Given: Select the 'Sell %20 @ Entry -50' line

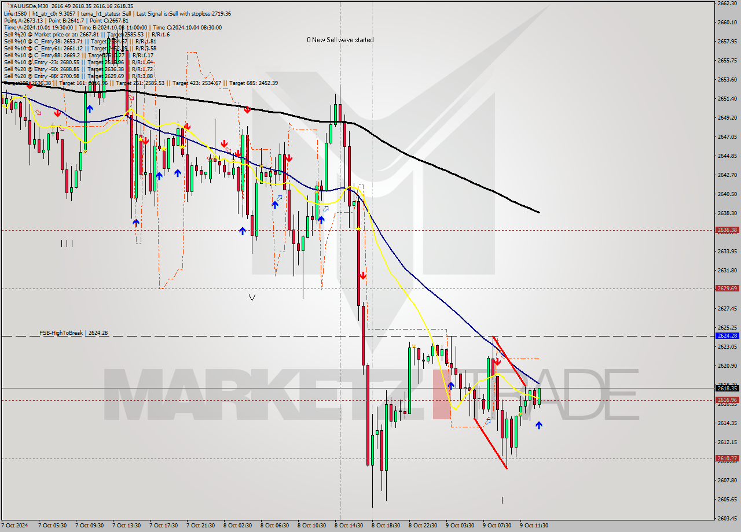Looking at the screenshot, I should pos(78,69).
